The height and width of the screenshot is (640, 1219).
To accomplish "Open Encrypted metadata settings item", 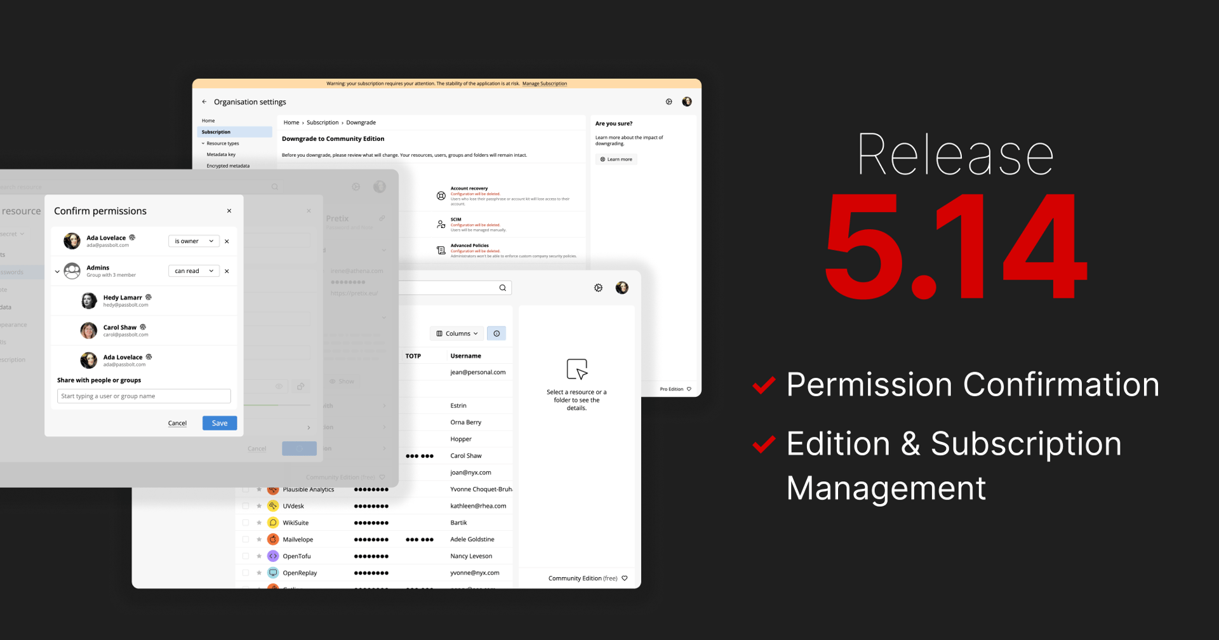I will [x=228, y=166].
